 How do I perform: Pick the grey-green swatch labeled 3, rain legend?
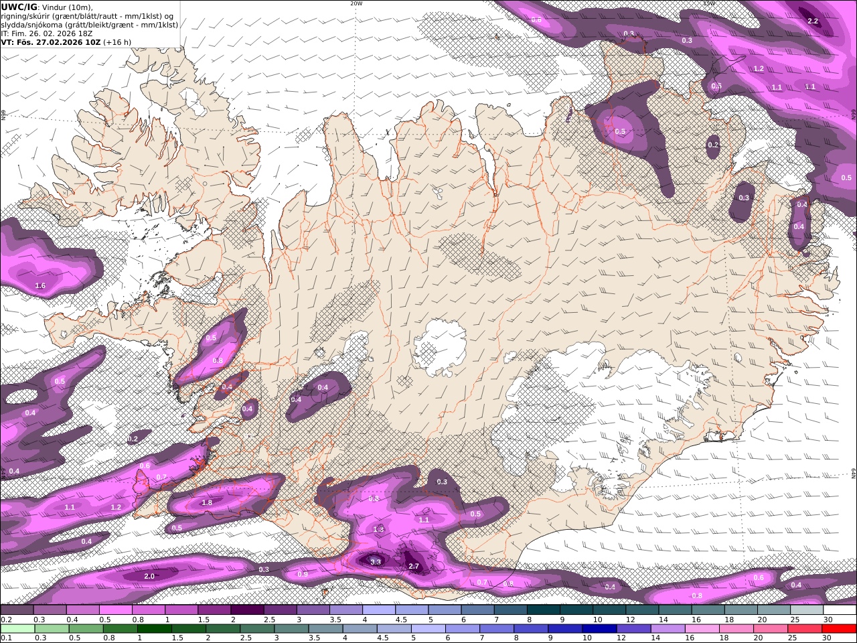pos(291,629)
